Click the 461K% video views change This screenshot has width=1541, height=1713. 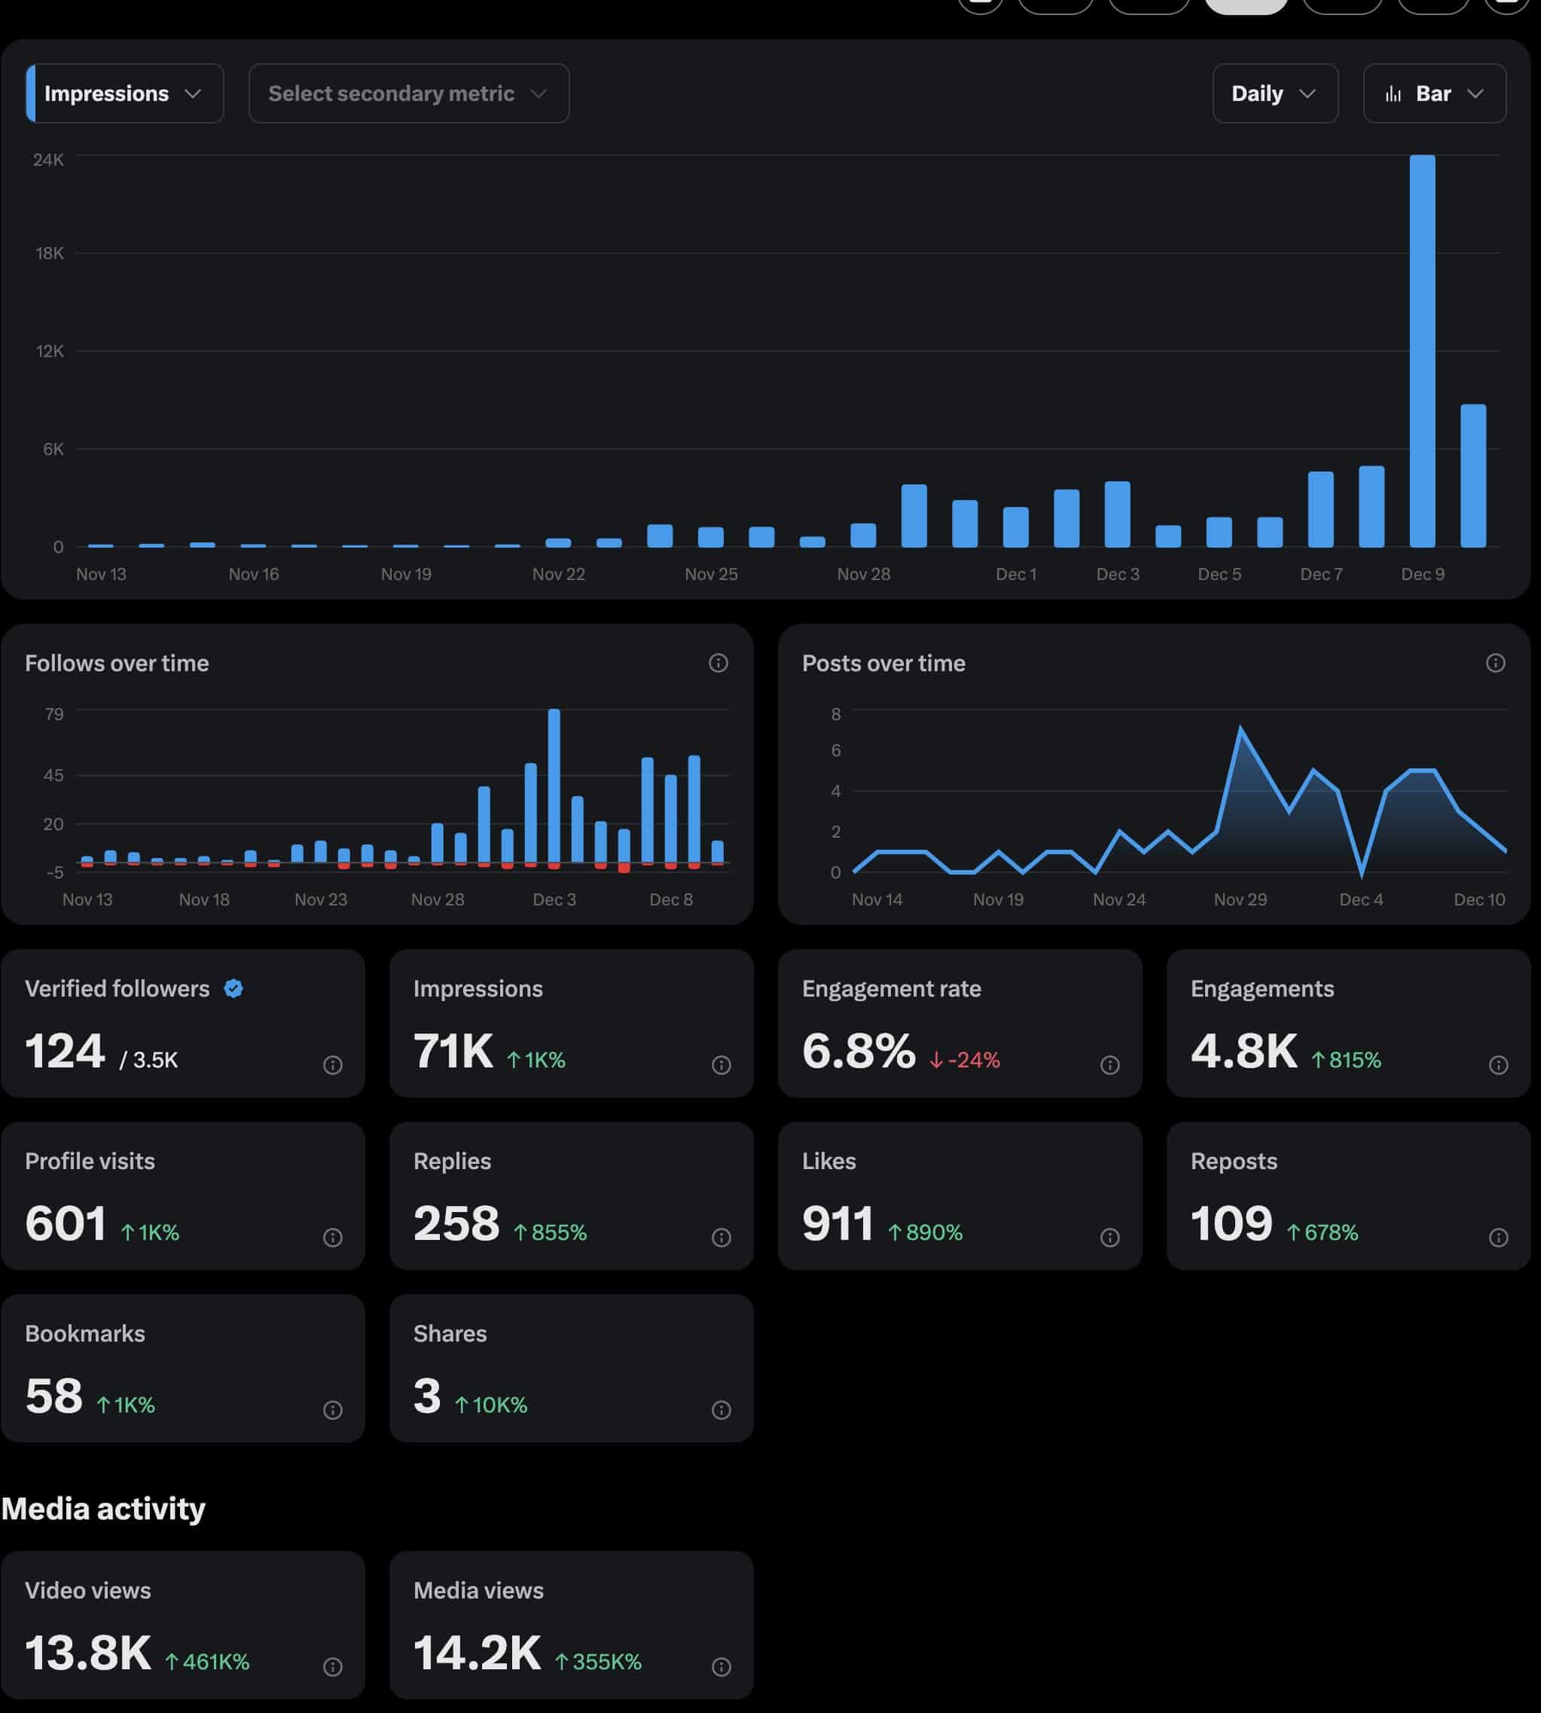pos(207,1663)
